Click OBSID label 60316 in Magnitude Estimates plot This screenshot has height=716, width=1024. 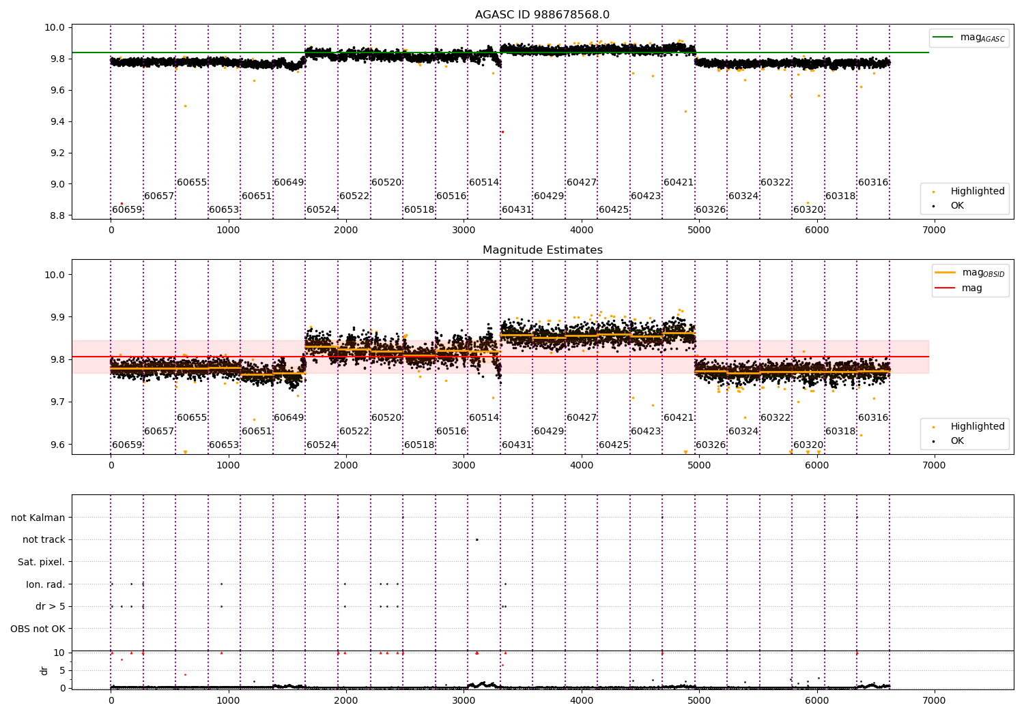tap(873, 418)
